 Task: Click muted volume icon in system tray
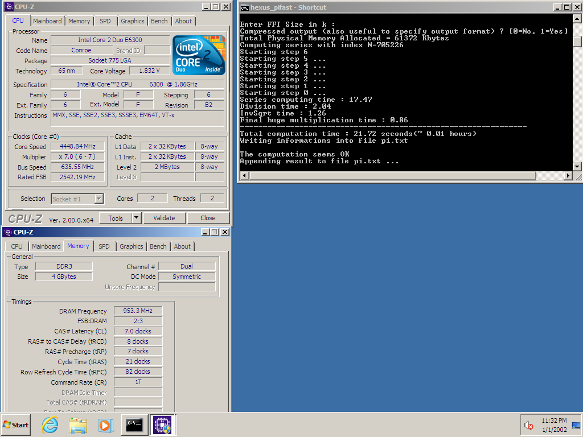529,425
